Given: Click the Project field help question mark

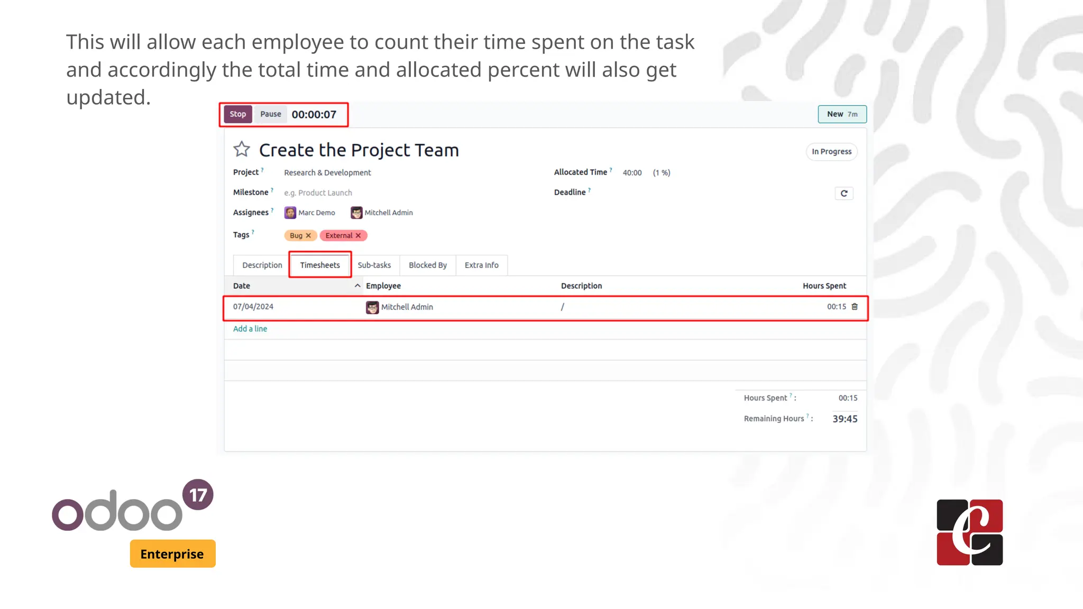Looking at the screenshot, I should coord(262,170).
